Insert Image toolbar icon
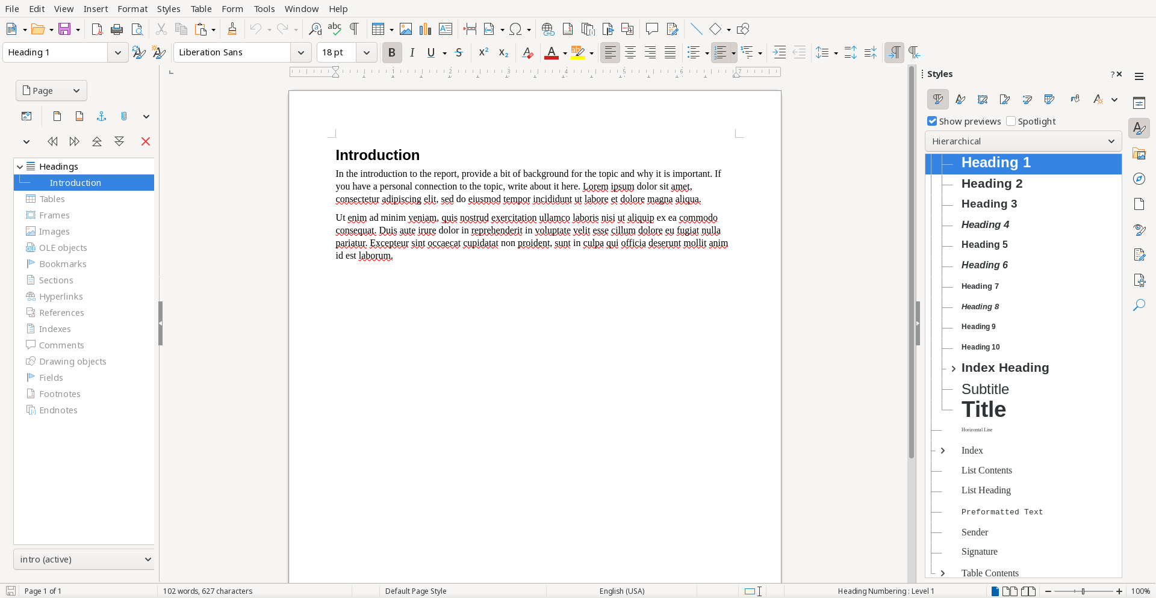Viewport: 1156px width, 598px height. tap(406, 29)
